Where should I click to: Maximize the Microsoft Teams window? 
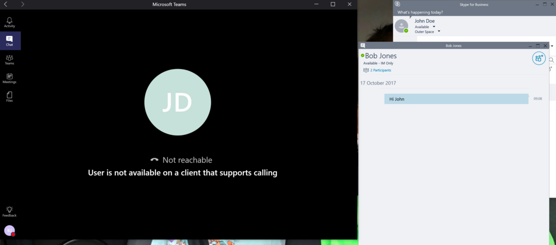pos(333,4)
